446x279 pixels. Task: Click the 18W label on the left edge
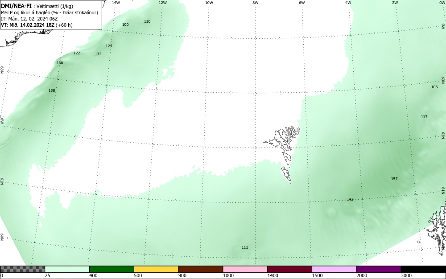click(x=2, y=119)
